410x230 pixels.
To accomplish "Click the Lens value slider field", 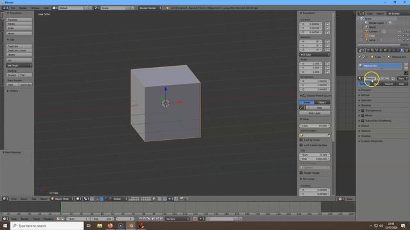I will [315, 126].
